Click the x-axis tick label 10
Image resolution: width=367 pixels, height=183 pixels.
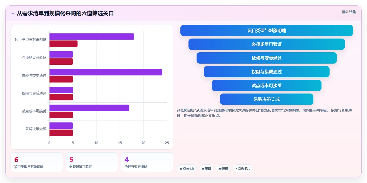click(96, 143)
